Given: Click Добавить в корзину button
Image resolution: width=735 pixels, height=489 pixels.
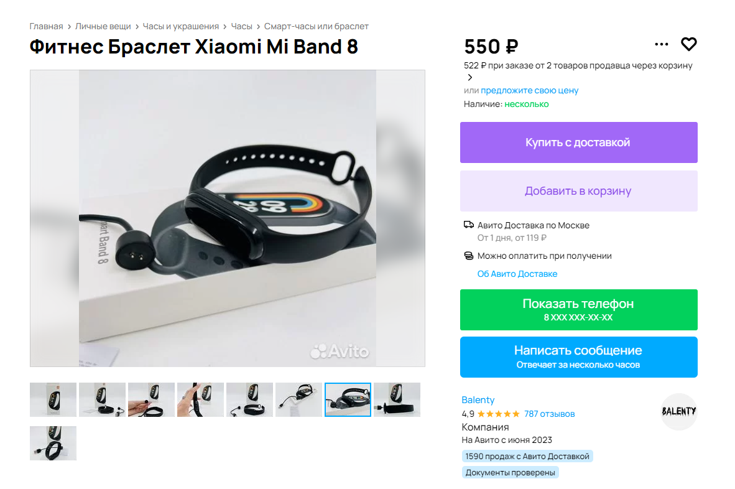Looking at the screenshot, I should coord(578,191).
